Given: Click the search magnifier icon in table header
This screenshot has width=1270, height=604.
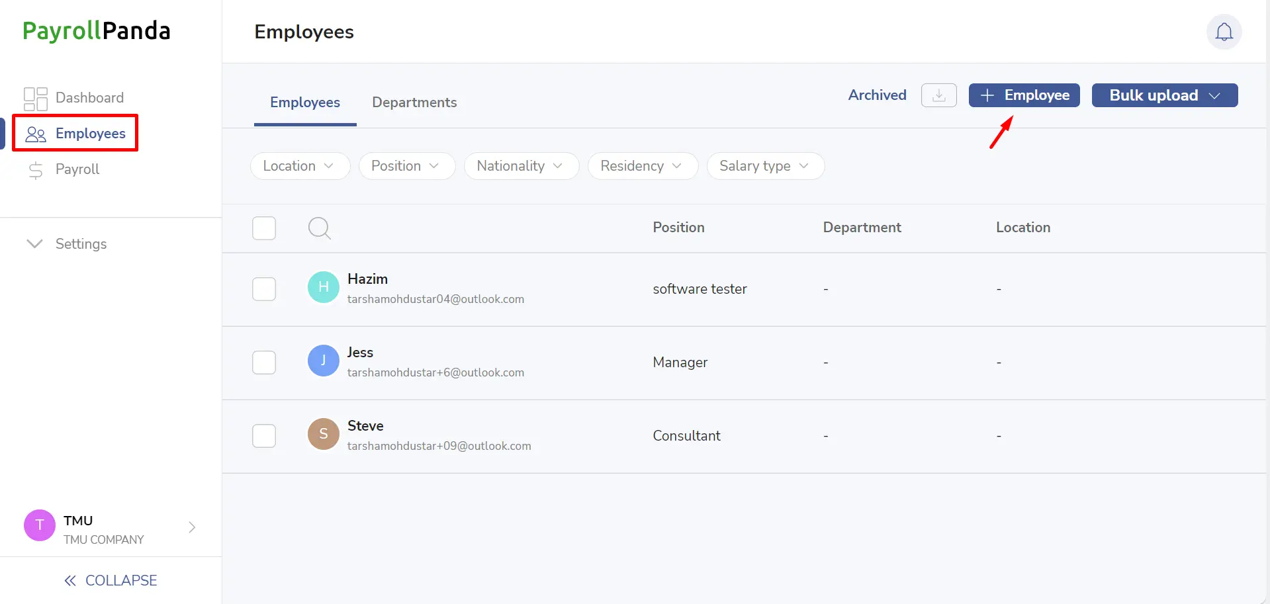Looking at the screenshot, I should point(320,228).
